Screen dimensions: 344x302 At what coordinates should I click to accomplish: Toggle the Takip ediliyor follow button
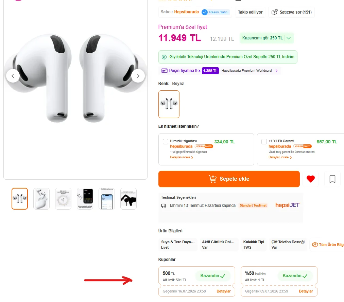tap(250, 12)
